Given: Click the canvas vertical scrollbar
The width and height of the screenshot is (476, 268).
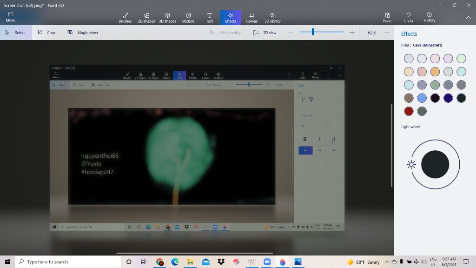Looking at the screenshot, I should pos(391,145).
